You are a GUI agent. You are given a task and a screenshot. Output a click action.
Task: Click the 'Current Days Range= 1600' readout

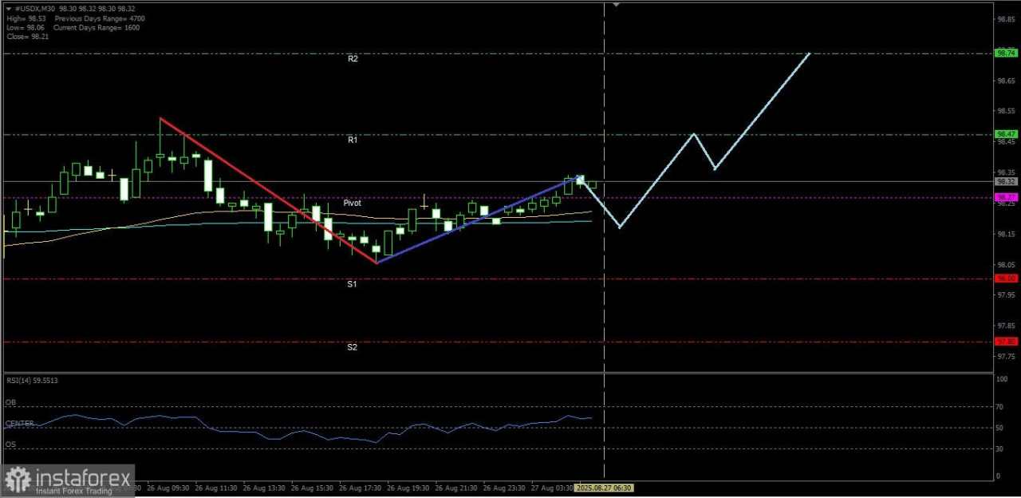97,26
